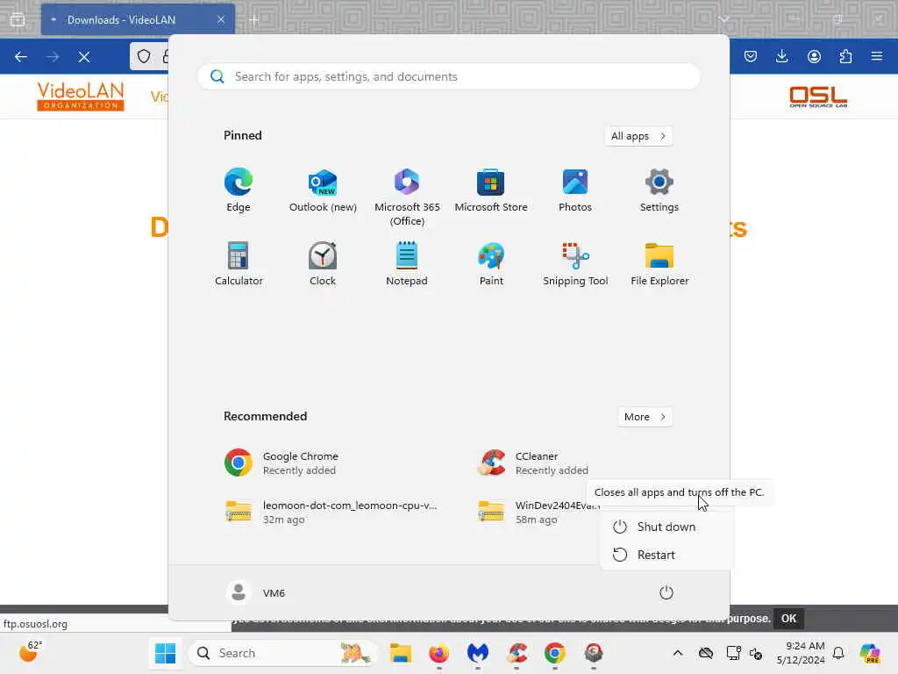Open Microsoft 365 (Office) app

(407, 197)
